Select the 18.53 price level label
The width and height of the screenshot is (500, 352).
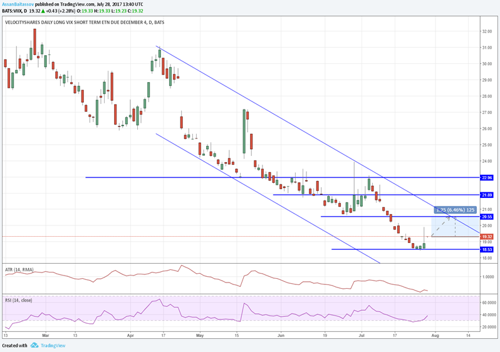click(487, 249)
